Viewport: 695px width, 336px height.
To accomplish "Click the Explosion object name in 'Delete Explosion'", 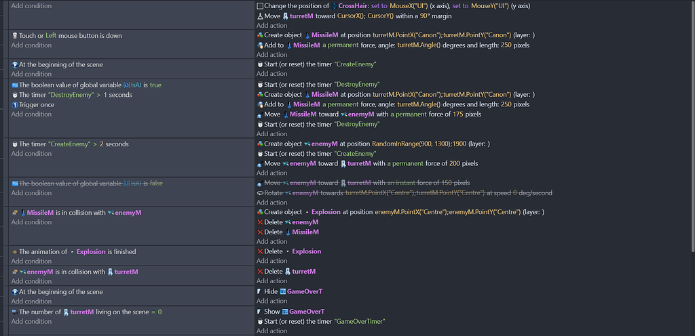I will (x=307, y=251).
